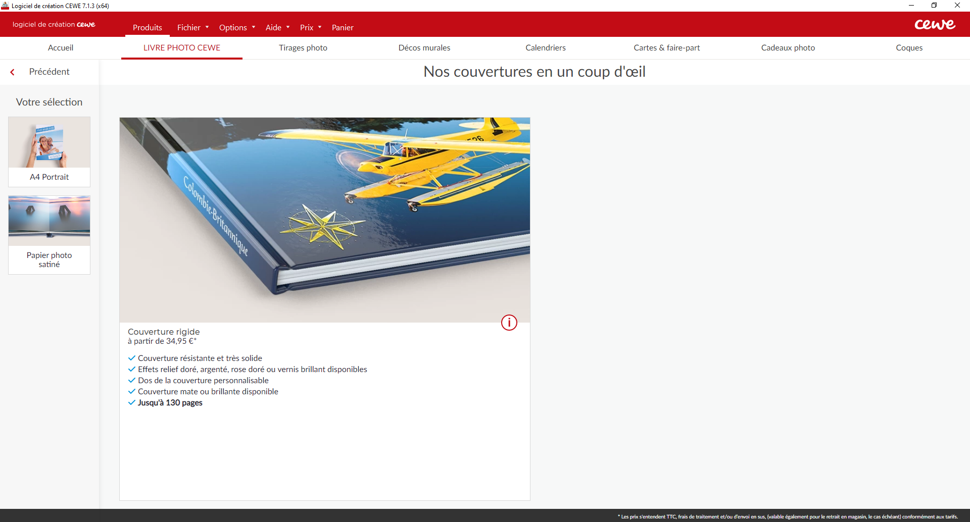Viewport: 970px width, 522px height.
Task: Open the Cadeaux photo tab
Action: [788, 47]
